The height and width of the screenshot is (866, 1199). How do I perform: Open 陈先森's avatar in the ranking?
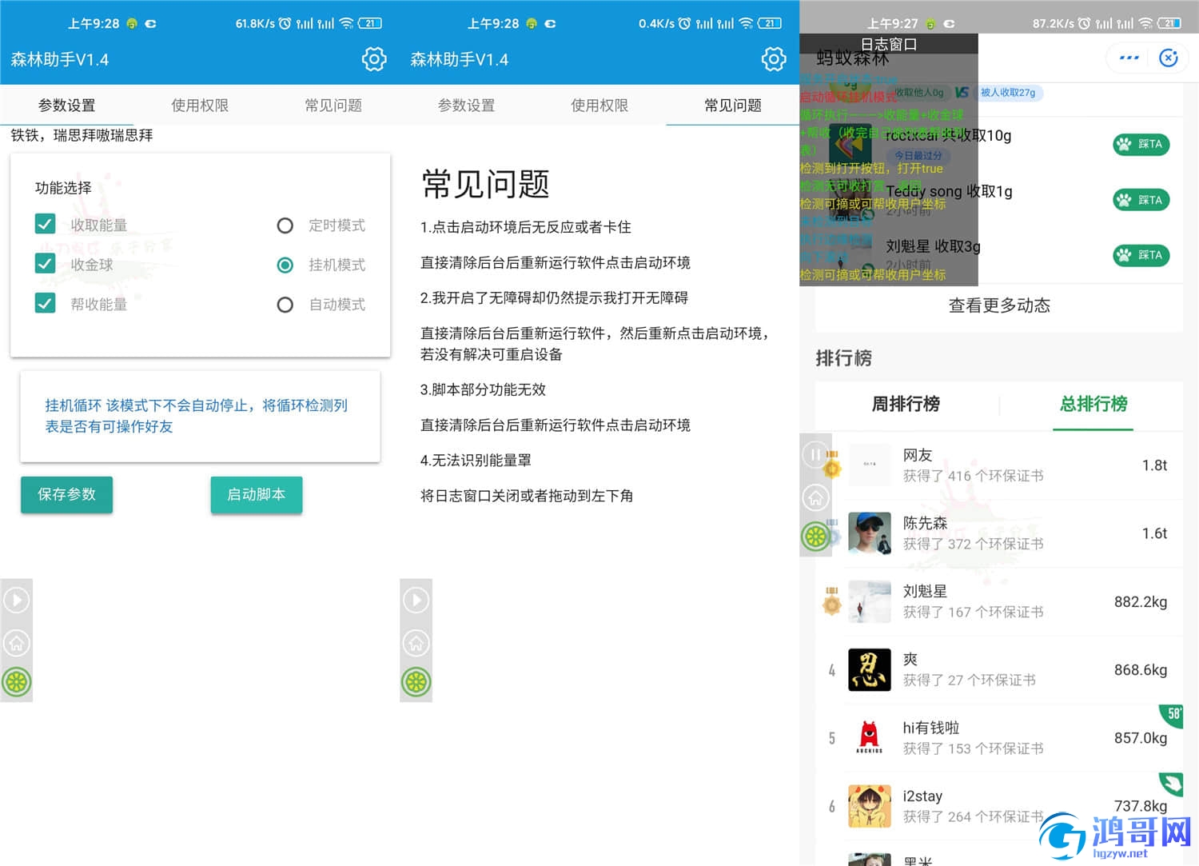(869, 533)
